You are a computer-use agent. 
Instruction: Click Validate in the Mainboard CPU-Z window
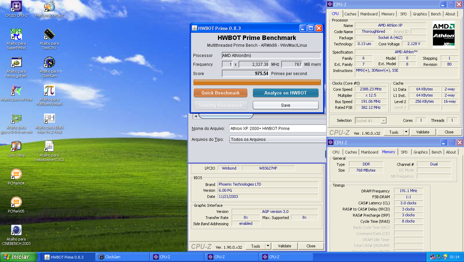285,246
